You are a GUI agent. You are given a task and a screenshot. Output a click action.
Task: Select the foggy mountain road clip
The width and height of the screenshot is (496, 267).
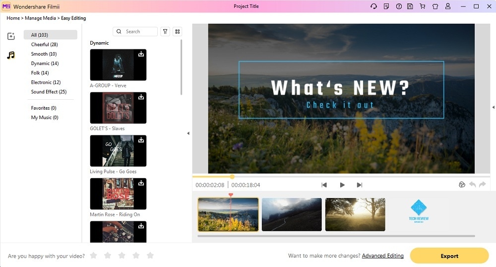(292, 214)
